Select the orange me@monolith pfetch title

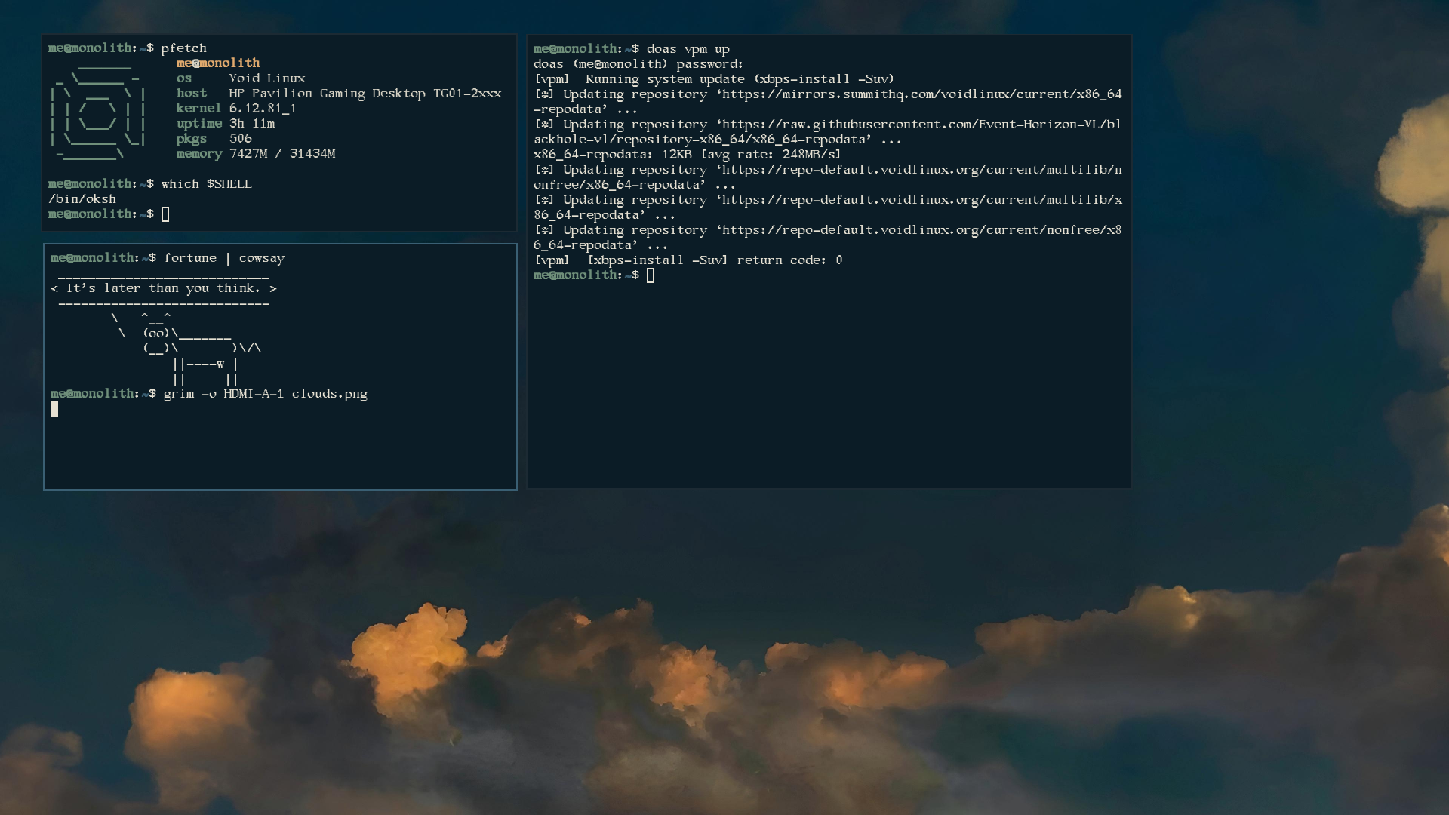(218, 63)
